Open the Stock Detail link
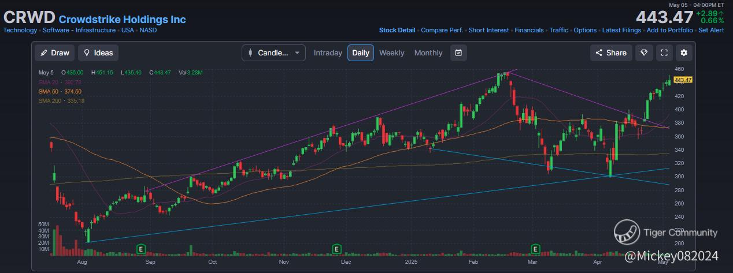The width and height of the screenshot is (733, 273). [397, 30]
